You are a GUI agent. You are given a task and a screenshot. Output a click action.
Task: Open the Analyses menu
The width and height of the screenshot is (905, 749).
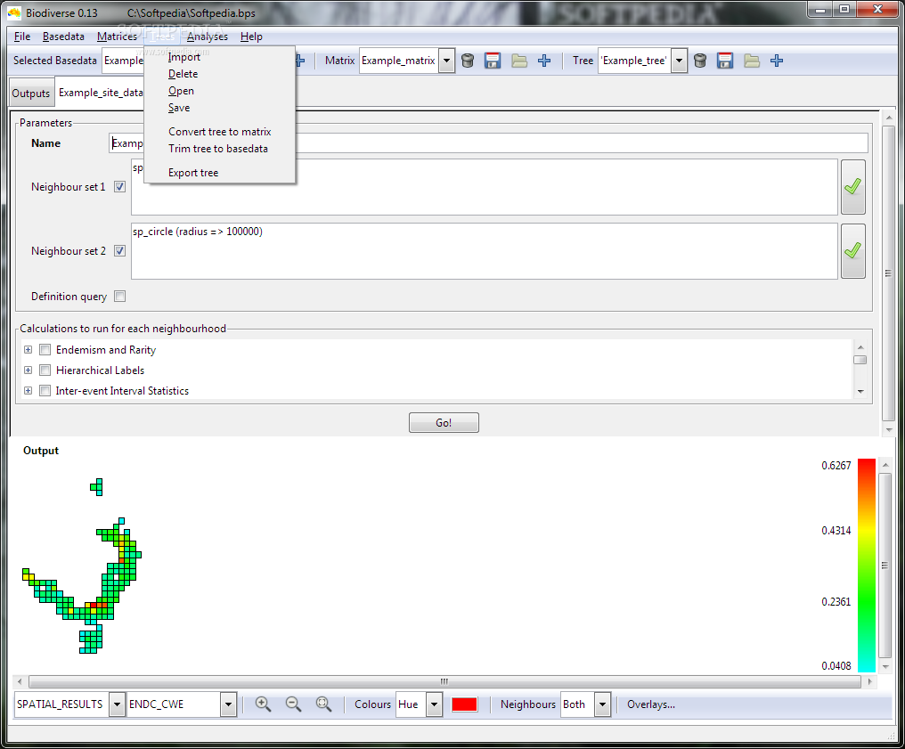(208, 37)
